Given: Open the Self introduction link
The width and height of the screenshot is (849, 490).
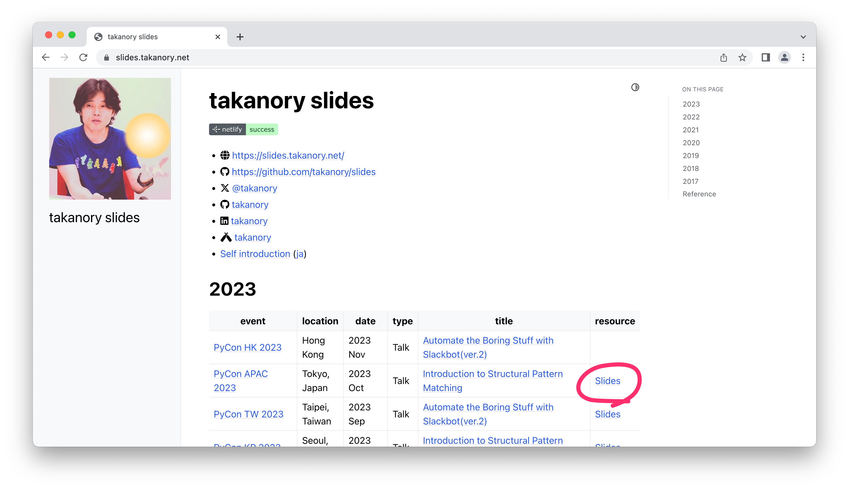Looking at the screenshot, I should coord(255,254).
